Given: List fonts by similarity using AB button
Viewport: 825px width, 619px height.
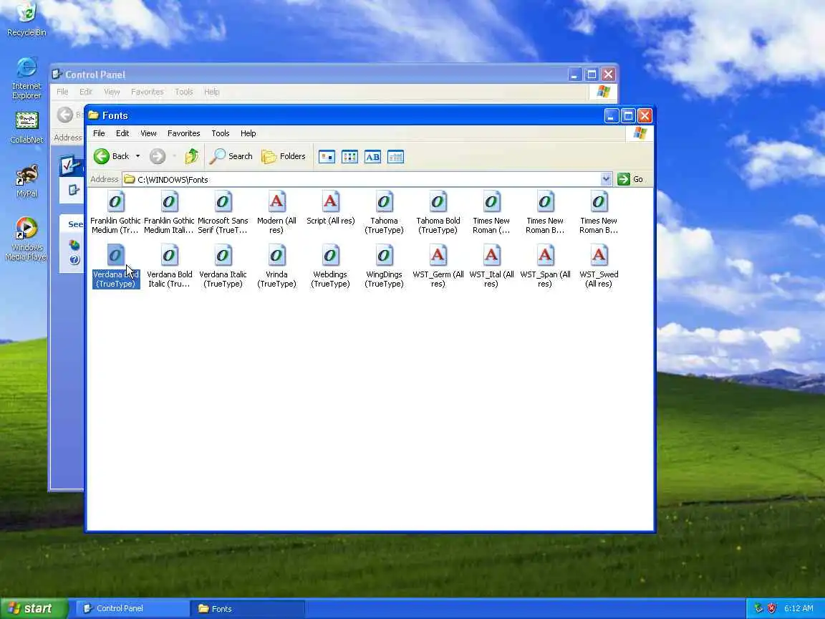Looking at the screenshot, I should click(372, 157).
